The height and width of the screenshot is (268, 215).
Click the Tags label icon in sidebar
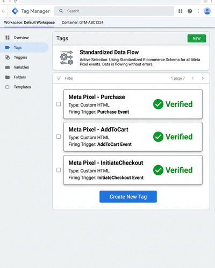(8, 47)
